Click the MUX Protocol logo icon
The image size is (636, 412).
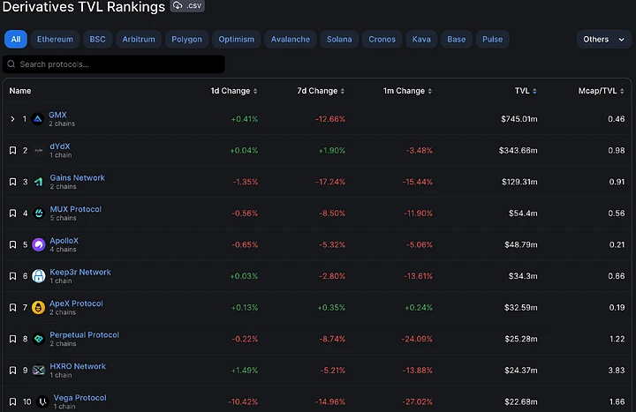[x=39, y=213]
